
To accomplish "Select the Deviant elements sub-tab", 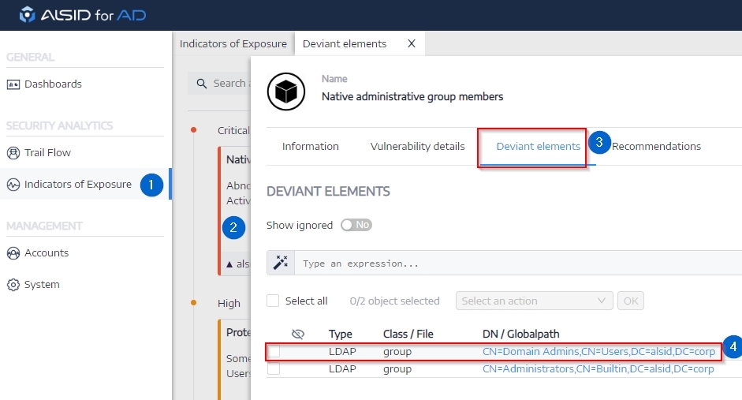I will point(538,146).
